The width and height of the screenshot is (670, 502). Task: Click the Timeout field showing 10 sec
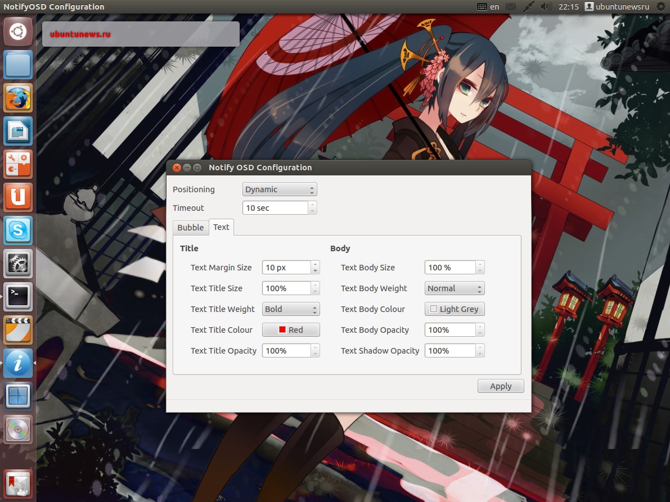pos(276,208)
